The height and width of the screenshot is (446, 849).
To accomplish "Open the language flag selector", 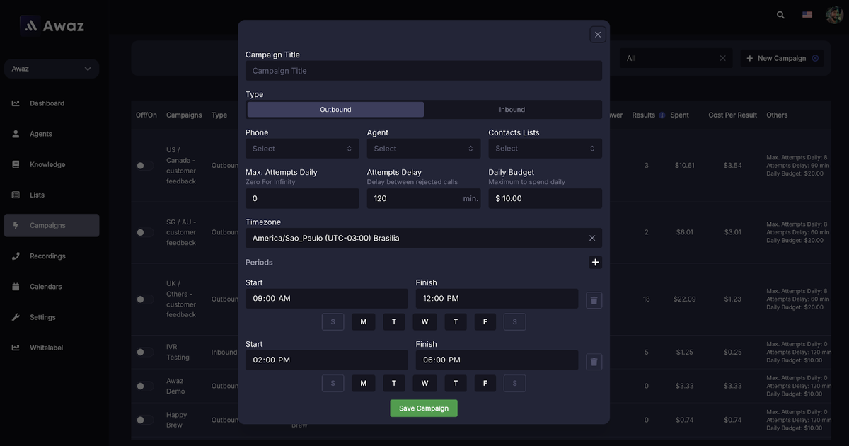I will (x=807, y=15).
